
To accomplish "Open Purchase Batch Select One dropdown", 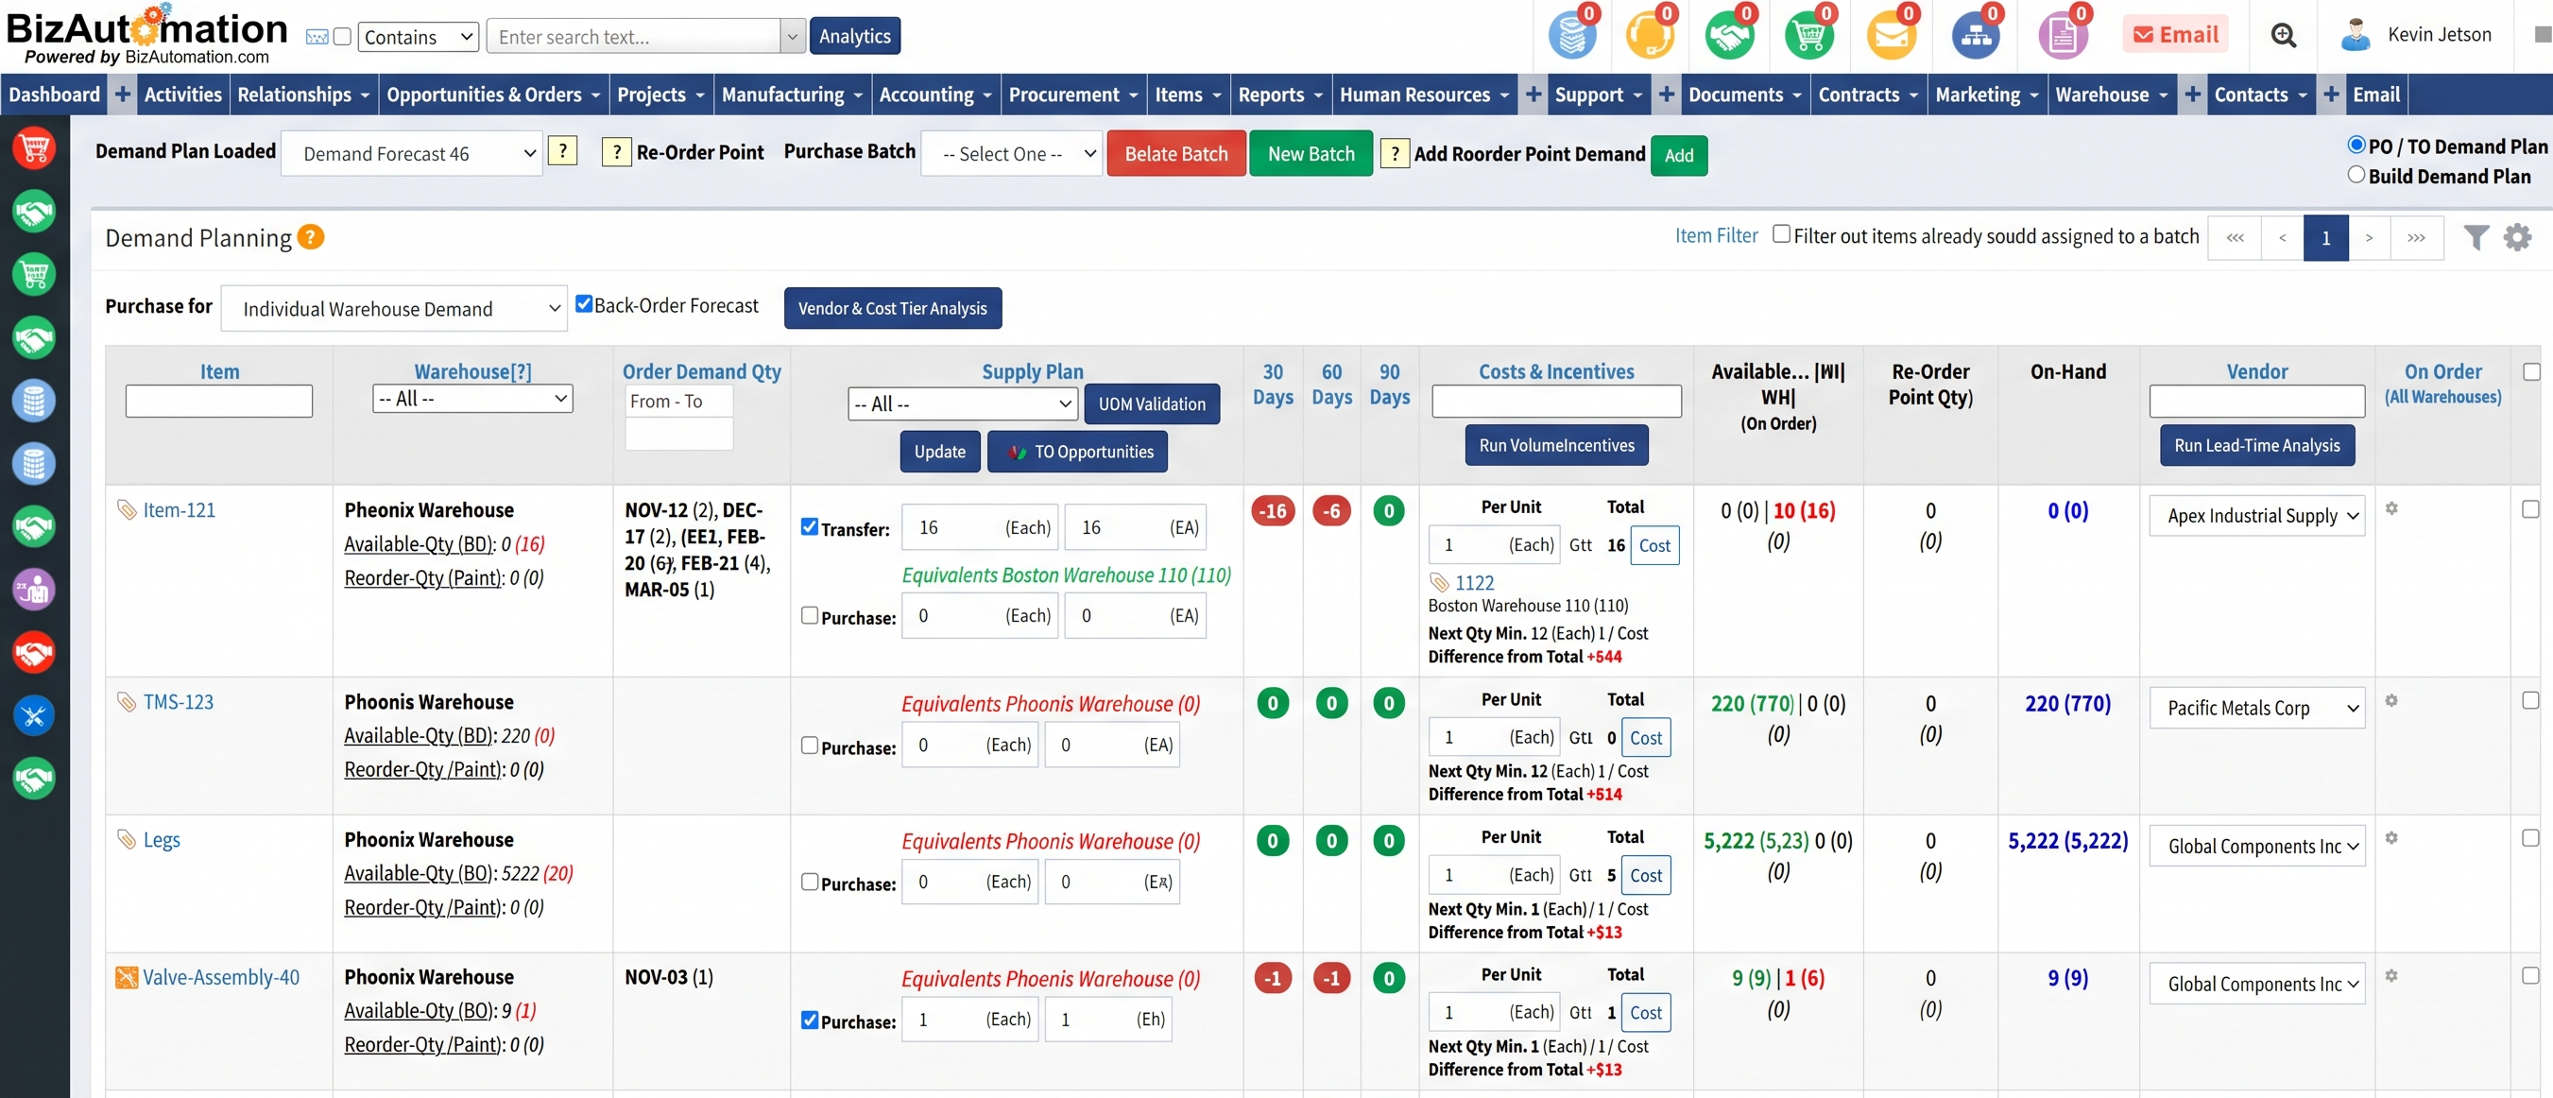I will coord(1011,154).
